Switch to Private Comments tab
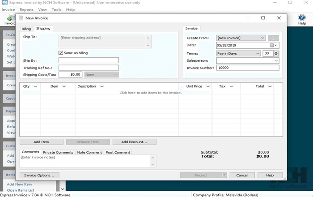Viewport: 313px width, 197px height. point(58,152)
